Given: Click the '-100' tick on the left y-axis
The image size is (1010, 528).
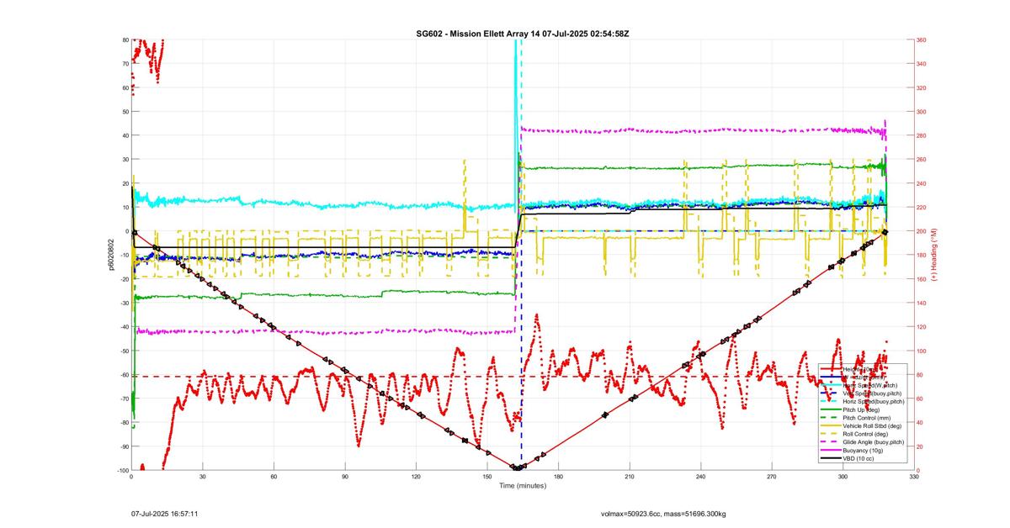Looking at the screenshot, I should pos(122,470).
